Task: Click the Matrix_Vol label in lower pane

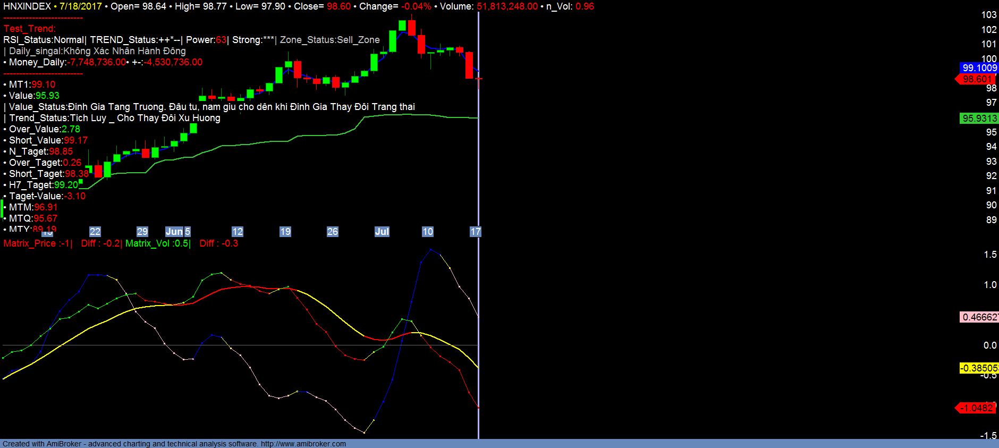Action: pos(157,243)
